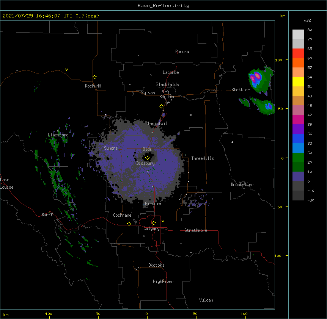Click the Strathmore town label

pos(196,230)
